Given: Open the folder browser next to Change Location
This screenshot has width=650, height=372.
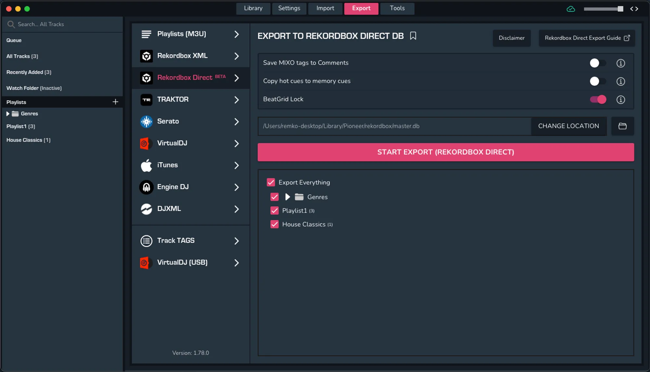Looking at the screenshot, I should pyautogui.click(x=623, y=126).
